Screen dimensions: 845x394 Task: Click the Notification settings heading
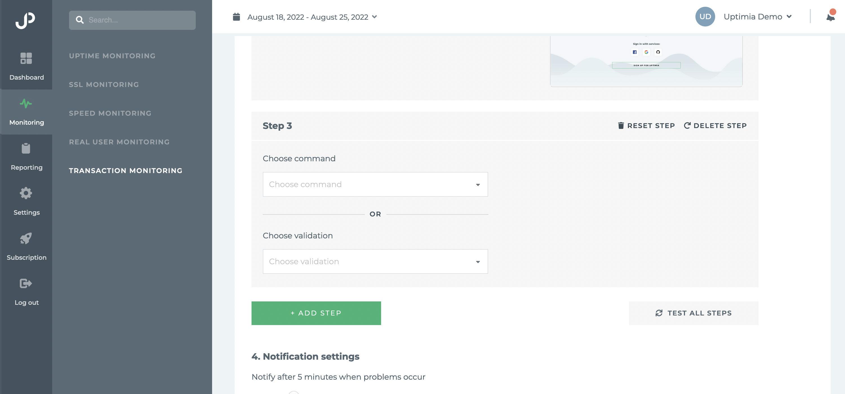[305, 356]
